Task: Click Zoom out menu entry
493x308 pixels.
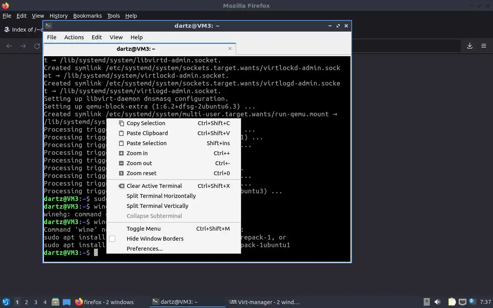Action: tap(173, 163)
